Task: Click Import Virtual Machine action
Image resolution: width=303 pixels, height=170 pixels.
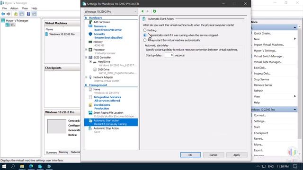Action: [269, 45]
